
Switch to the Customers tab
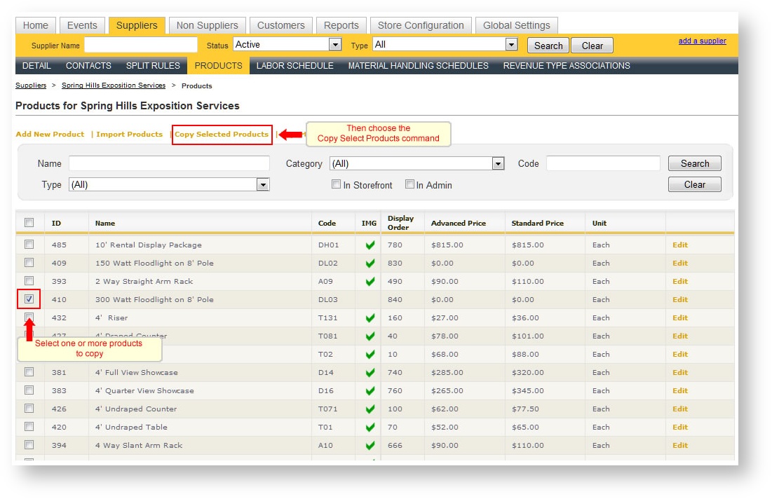(x=280, y=25)
